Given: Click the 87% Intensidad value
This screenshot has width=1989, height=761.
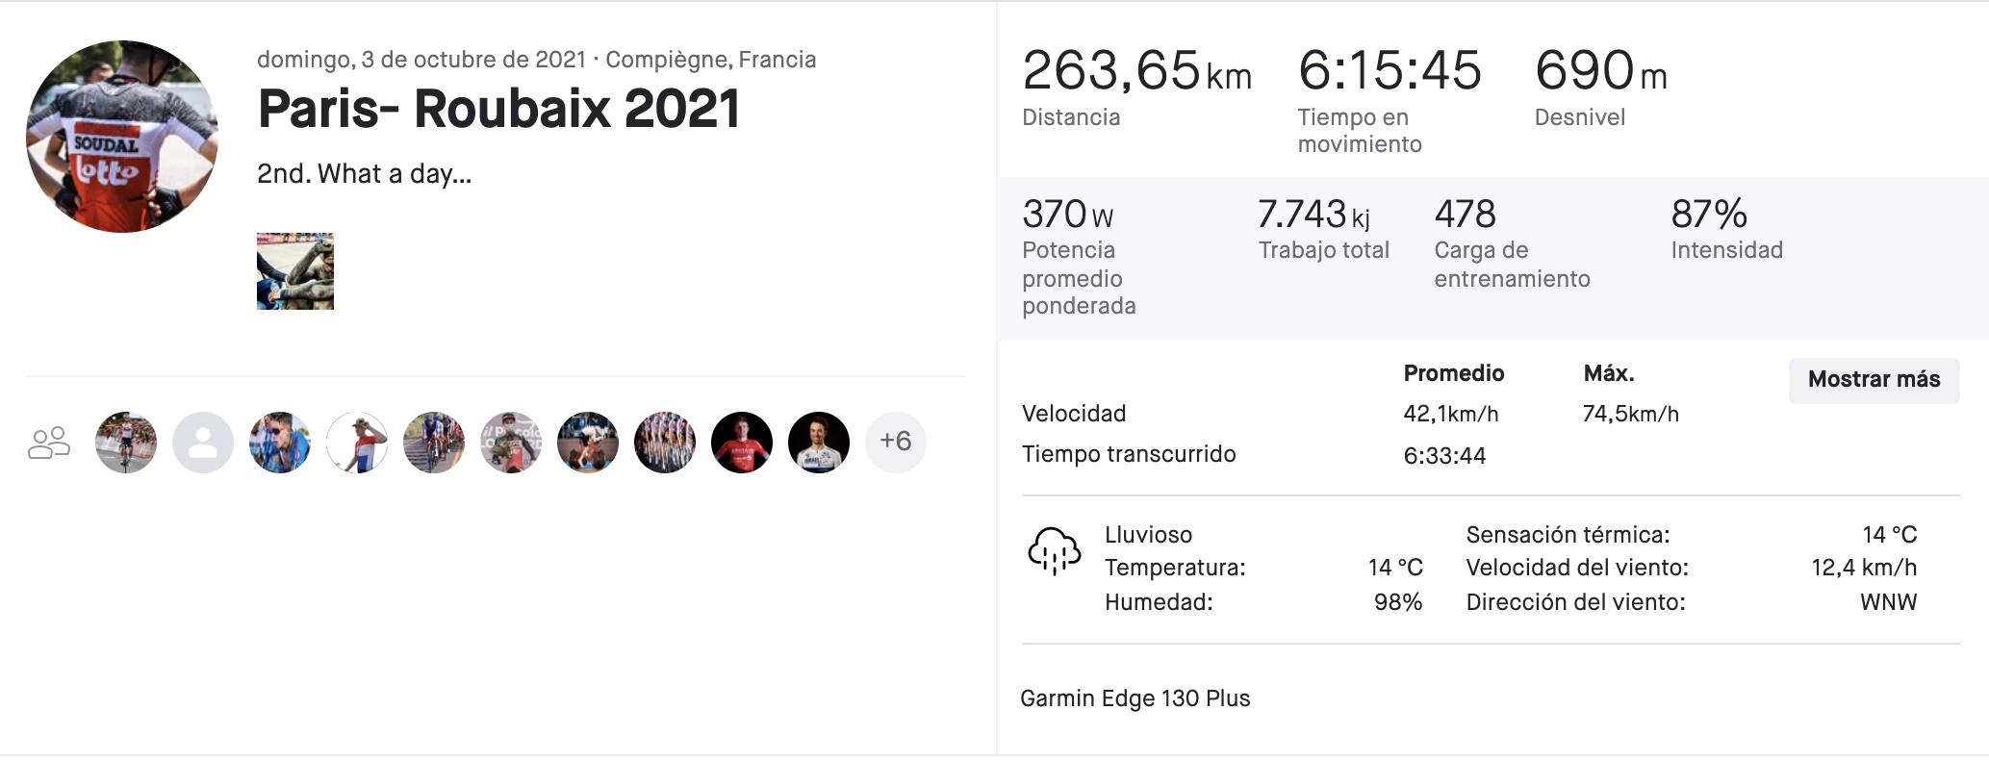Looking at the screenshot, I should point(1709,215).
